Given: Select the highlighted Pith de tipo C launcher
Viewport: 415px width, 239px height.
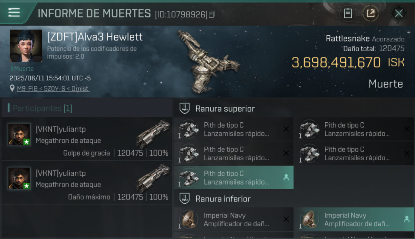Looking at the screenshot, I should (234, 177).
